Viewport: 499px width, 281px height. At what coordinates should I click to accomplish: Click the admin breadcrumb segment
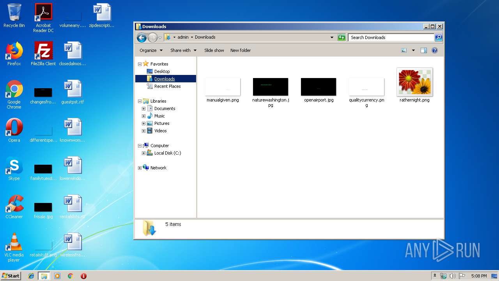click(x=183, y=37)
